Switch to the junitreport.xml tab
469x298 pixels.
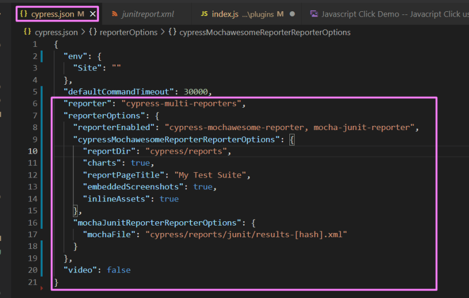click(148, 14)
